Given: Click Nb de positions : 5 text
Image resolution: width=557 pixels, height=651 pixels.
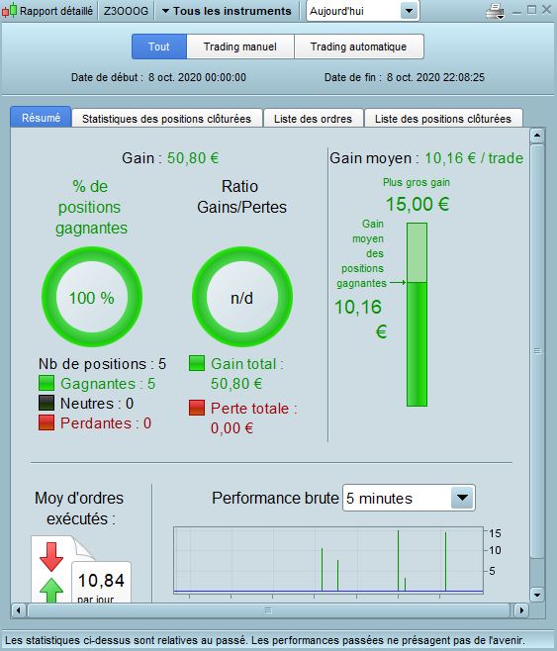Looking at the screenshot, I should (102, 364).
